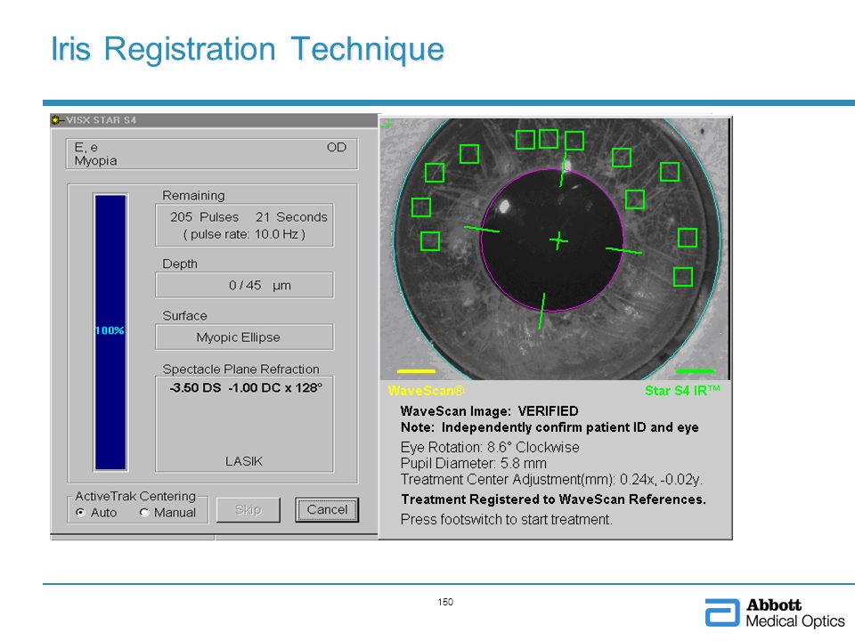Click the 'Myopia' treatment type text
The width and height of the screenshot is (855, 641).
pos(96,161)
